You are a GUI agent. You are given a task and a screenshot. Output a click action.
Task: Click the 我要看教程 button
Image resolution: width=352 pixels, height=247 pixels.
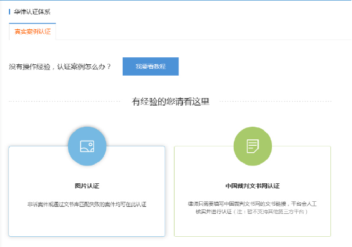click(151, 66)
